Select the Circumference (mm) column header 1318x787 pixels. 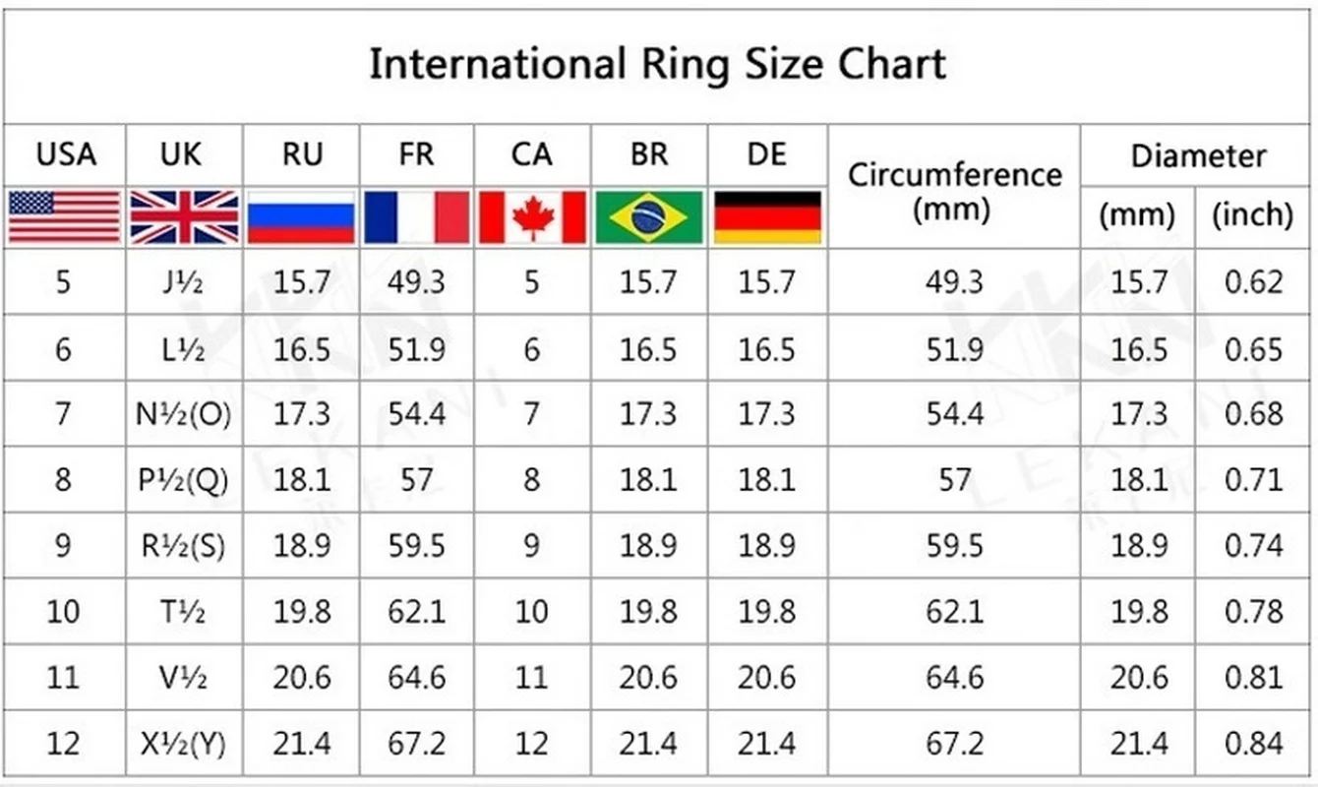[954, 191]
